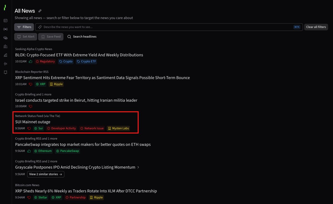The height and width of the screenshot is (204, 333).
Task: Open the buildings icon in the sidebar
Action: pyautogui.click(x=5, y=46)
